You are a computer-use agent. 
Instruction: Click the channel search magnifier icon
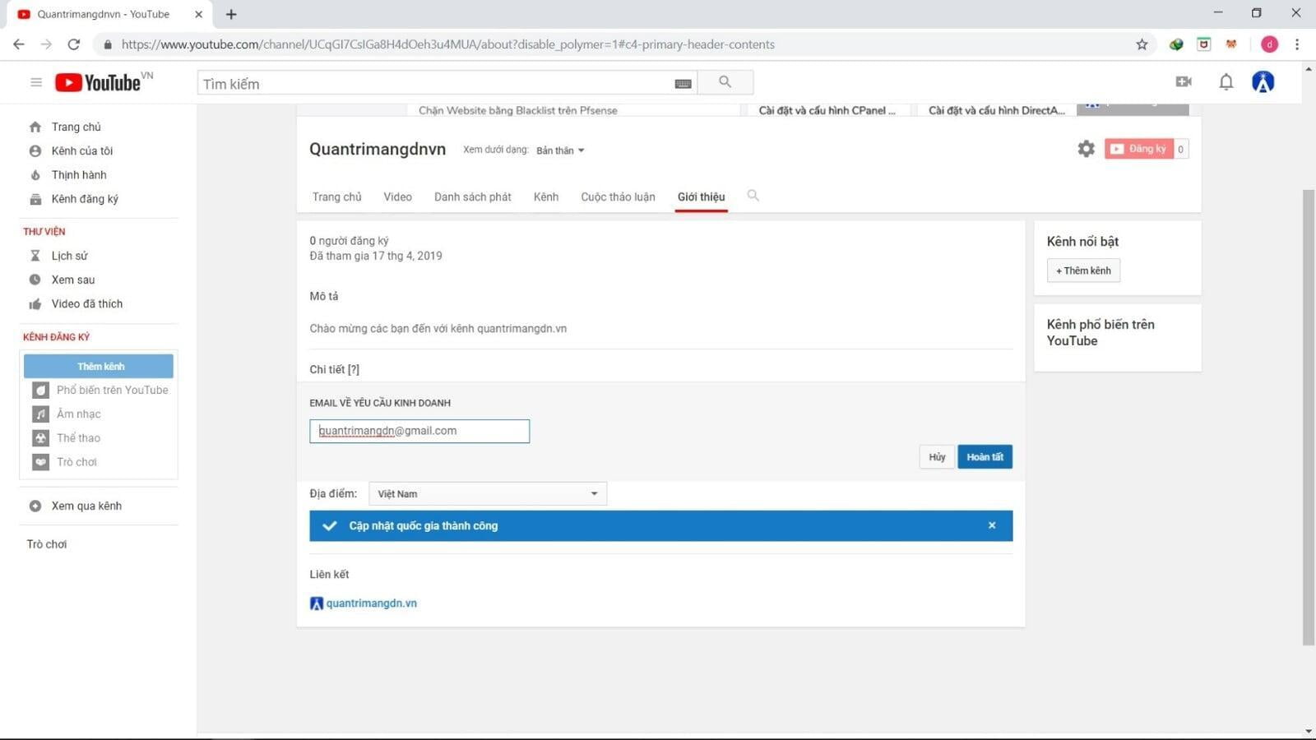pos(753,196)
